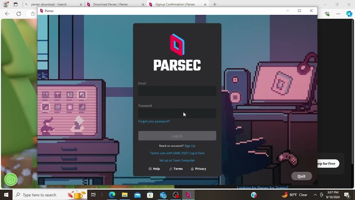Open the Windows Start menu
This screenshot has height=200, width=355.
pos(6,195)
